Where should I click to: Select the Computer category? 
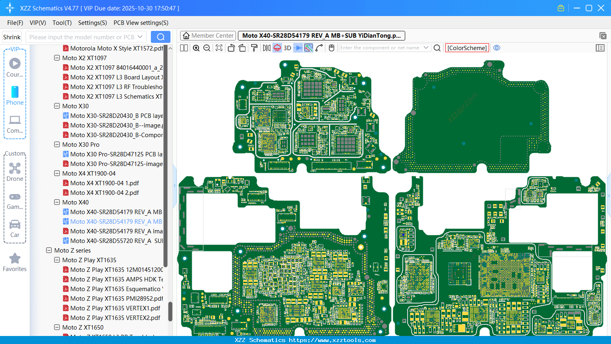[x=15, y=124]
